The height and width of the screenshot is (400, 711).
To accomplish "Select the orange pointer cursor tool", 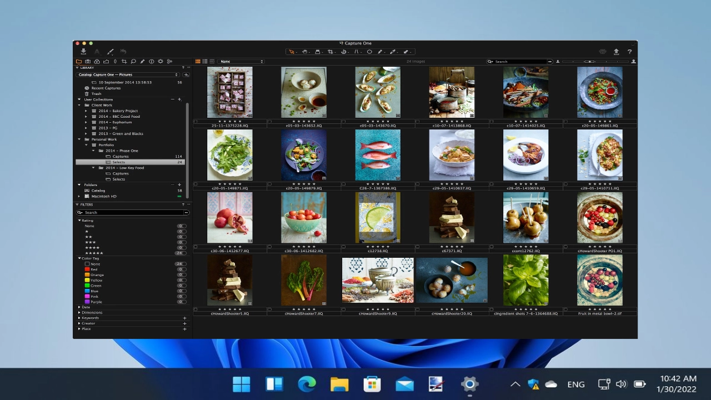I will (x=292, y=52).
